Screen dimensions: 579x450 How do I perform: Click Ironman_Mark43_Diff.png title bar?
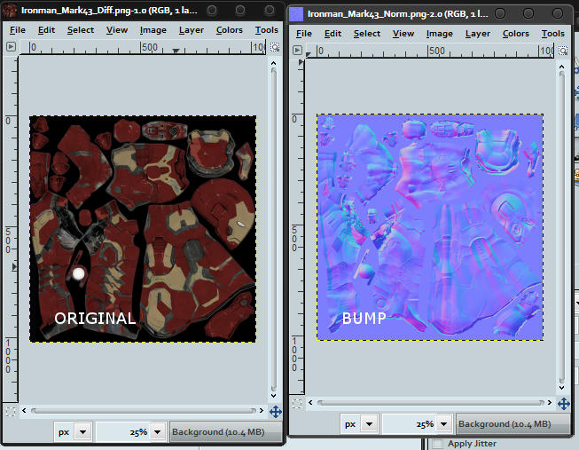coord(109,11)
